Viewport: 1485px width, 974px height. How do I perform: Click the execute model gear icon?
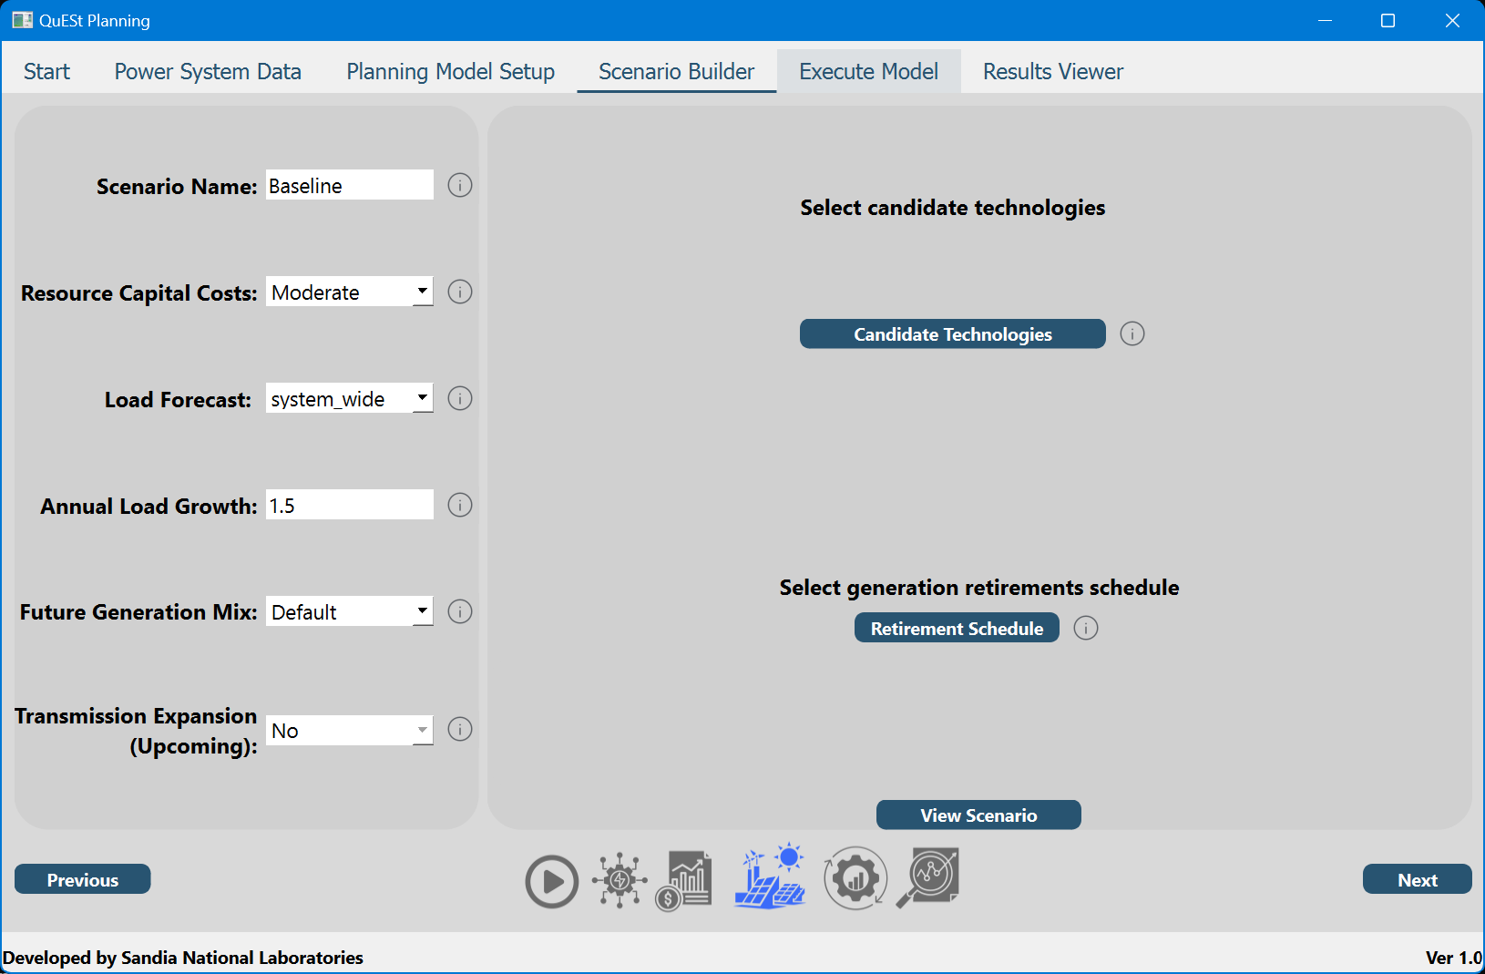[855, 878]
